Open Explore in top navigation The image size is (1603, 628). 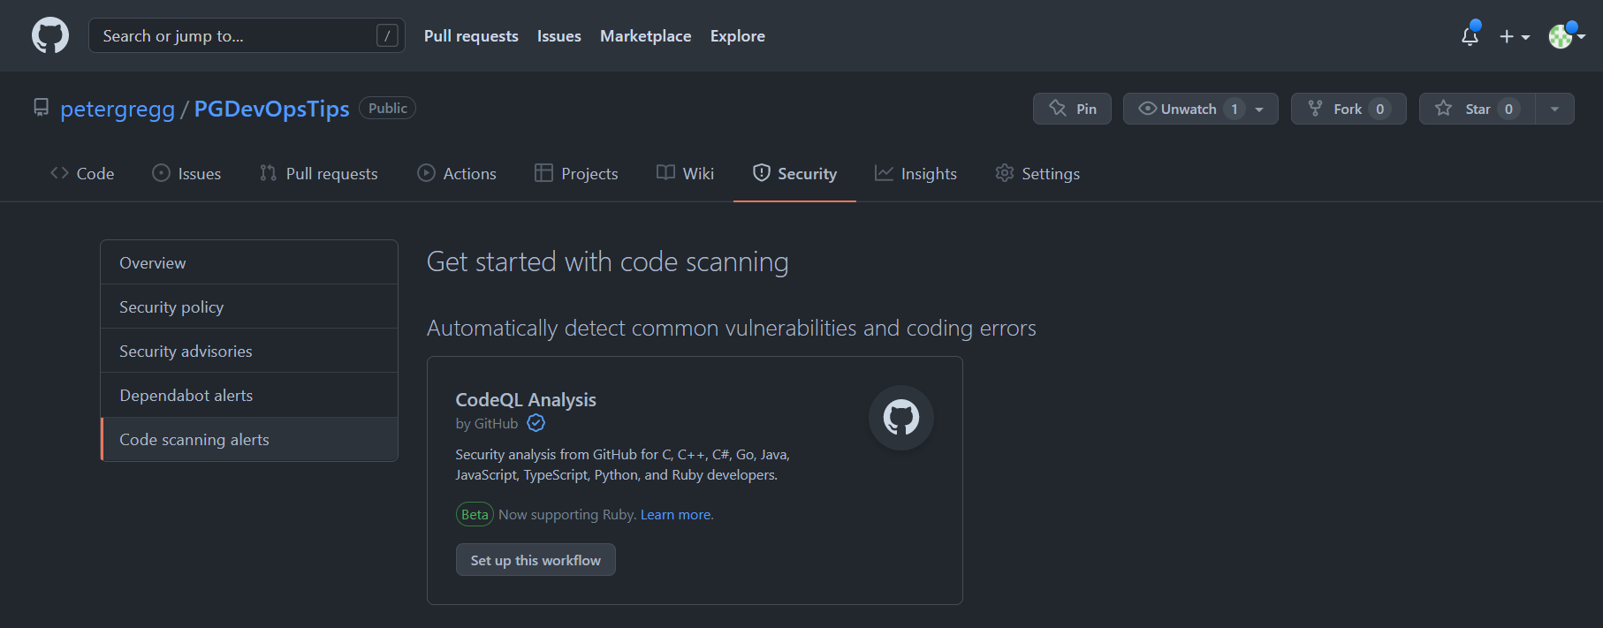point(738,36)
